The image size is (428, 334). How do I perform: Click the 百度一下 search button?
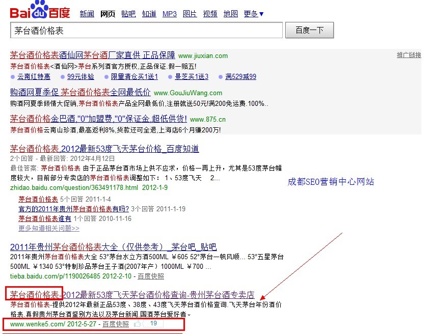click(310, 30)
